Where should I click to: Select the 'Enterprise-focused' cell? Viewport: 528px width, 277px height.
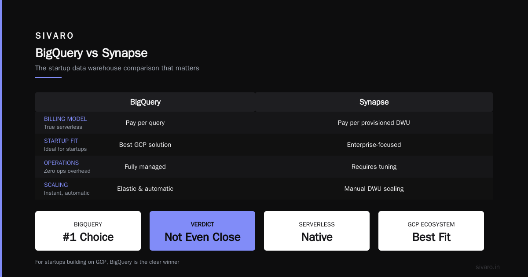click(x=374, y=145)
